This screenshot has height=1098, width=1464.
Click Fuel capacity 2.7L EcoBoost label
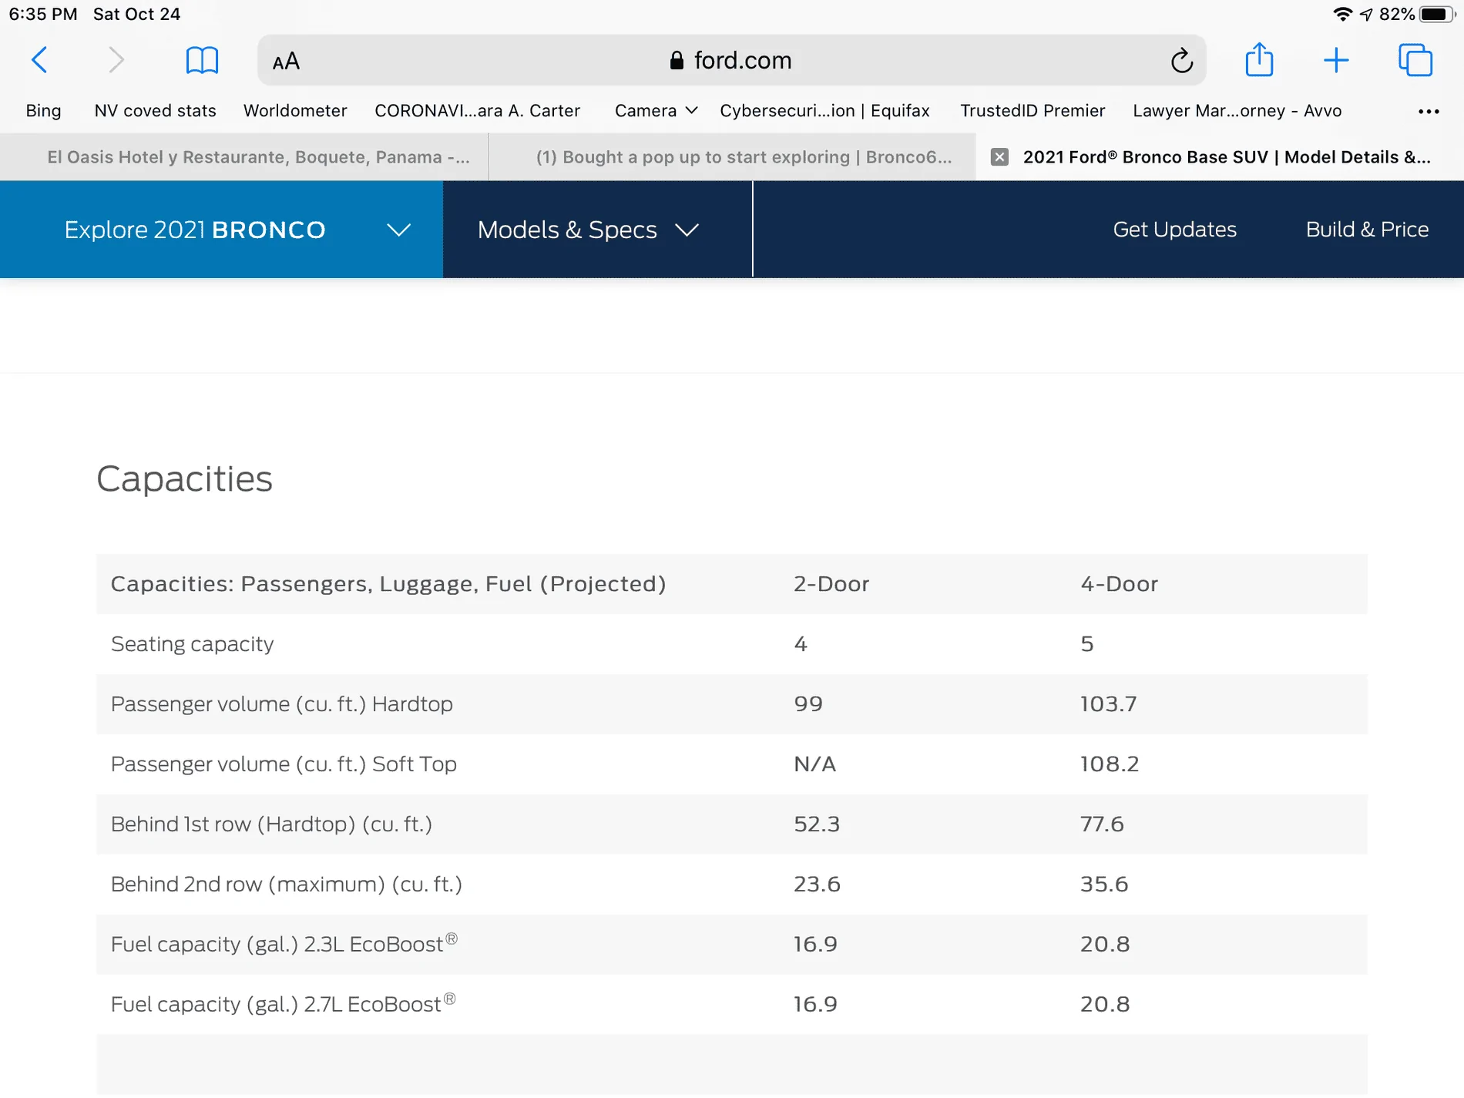(283, 1003)
